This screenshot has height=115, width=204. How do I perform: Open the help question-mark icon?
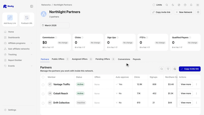tap(185, 5)
